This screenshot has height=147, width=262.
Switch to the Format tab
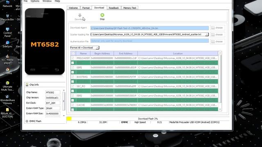(x=86, y=8)
